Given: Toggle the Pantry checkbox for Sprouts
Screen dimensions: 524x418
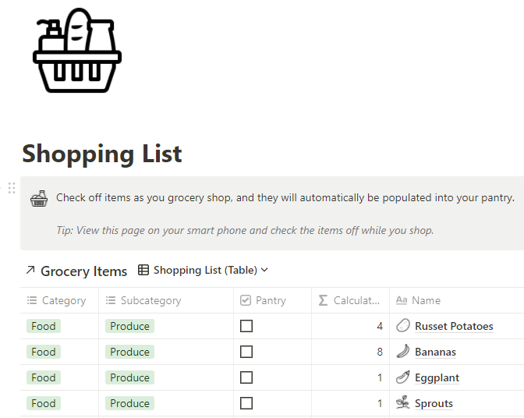Looking at the screenshot, I should 246,403.
